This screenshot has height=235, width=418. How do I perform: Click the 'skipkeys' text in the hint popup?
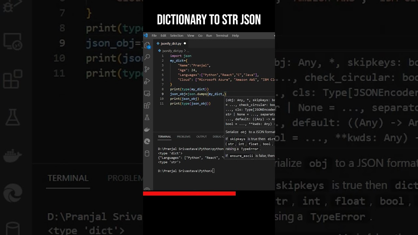pyautogui.click(x=237, y=139)
